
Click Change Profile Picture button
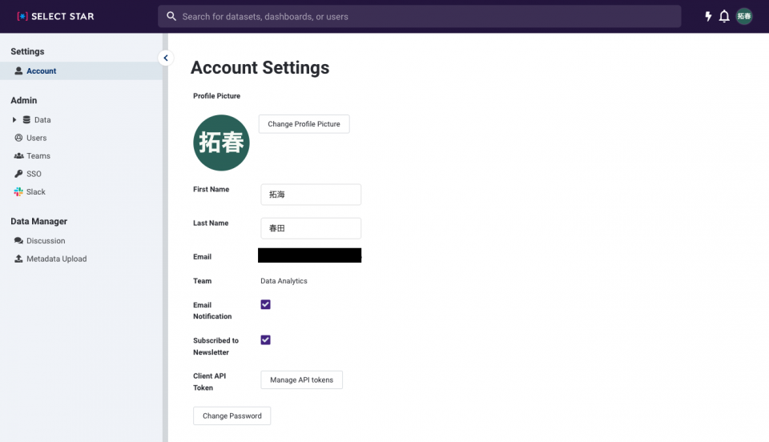304,124
